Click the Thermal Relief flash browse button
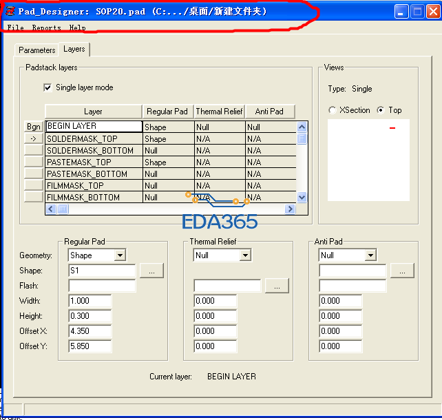 pos(277,286)
